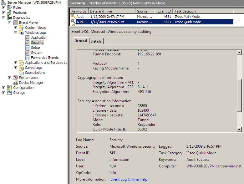Sort by Event ID column header
Image resolution: width=244 pixels, height=184 pixels.
click(x=163, y=11)
